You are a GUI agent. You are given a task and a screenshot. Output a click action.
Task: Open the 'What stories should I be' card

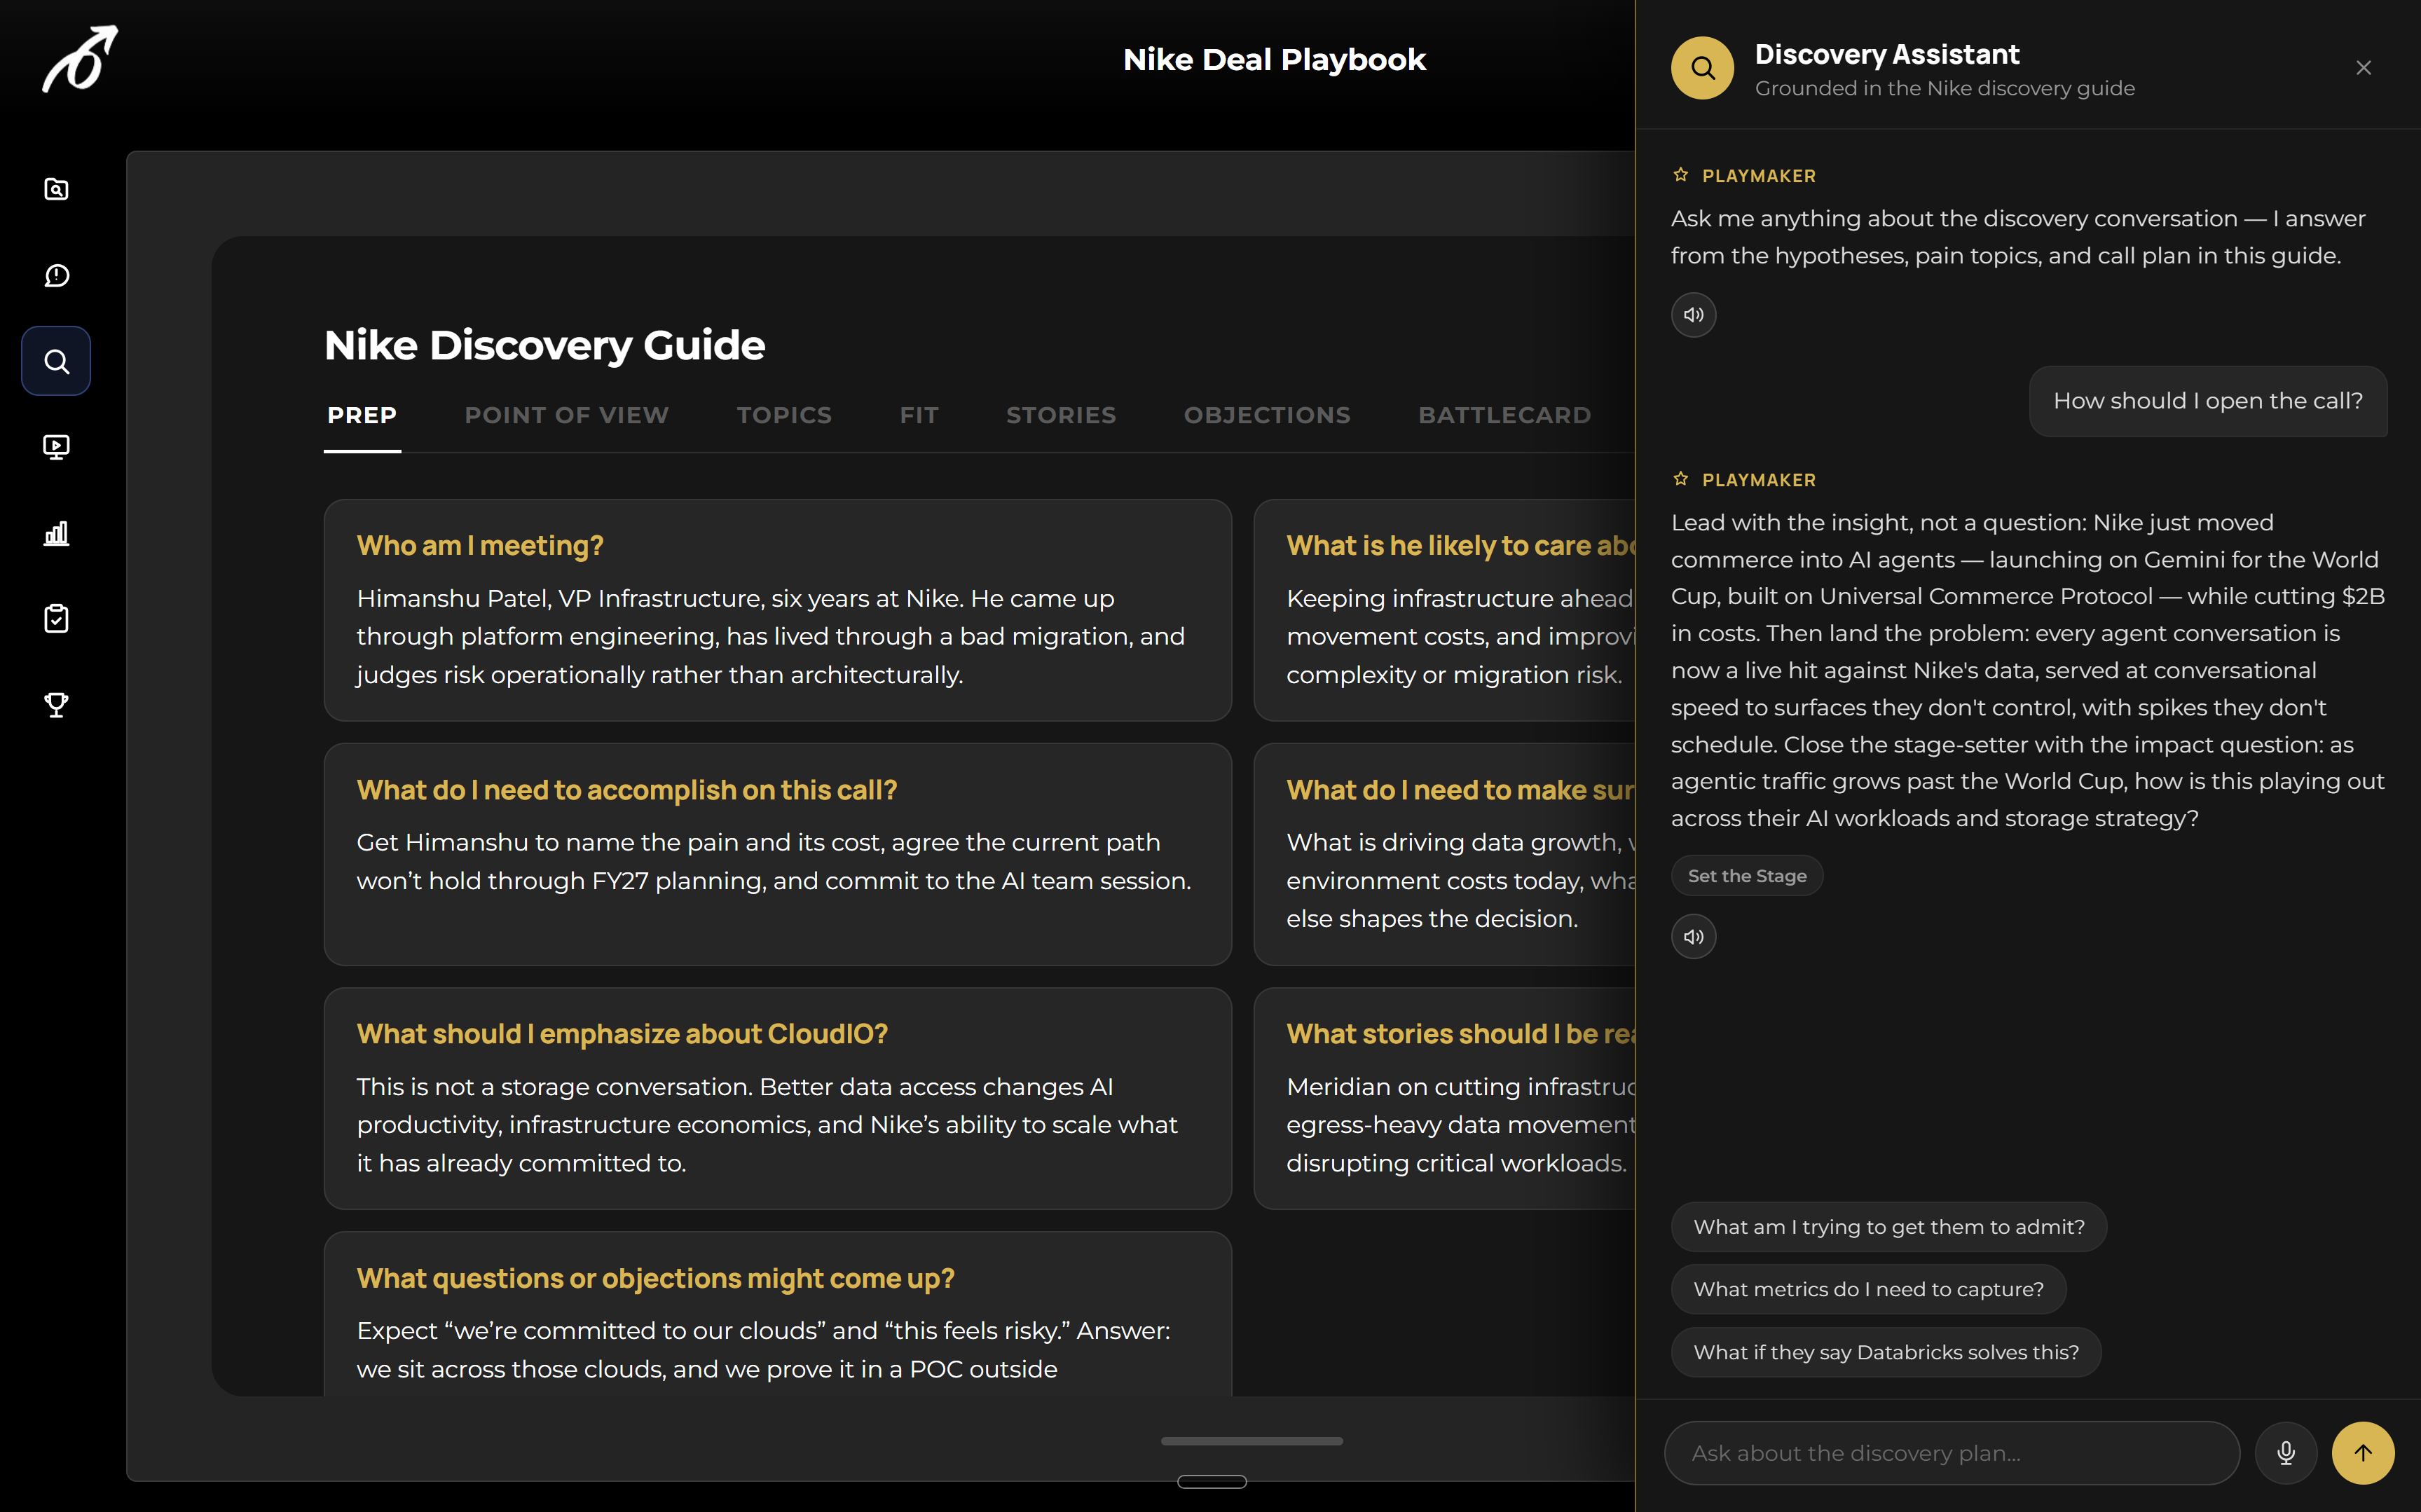(x=1445, y=1098)
